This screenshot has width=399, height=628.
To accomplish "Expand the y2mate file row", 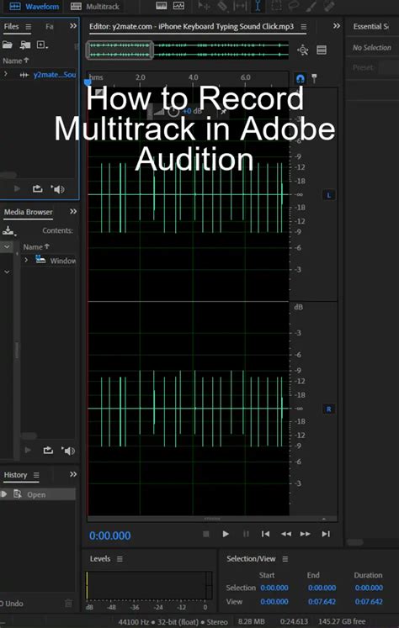I will (x=6, y=74).
